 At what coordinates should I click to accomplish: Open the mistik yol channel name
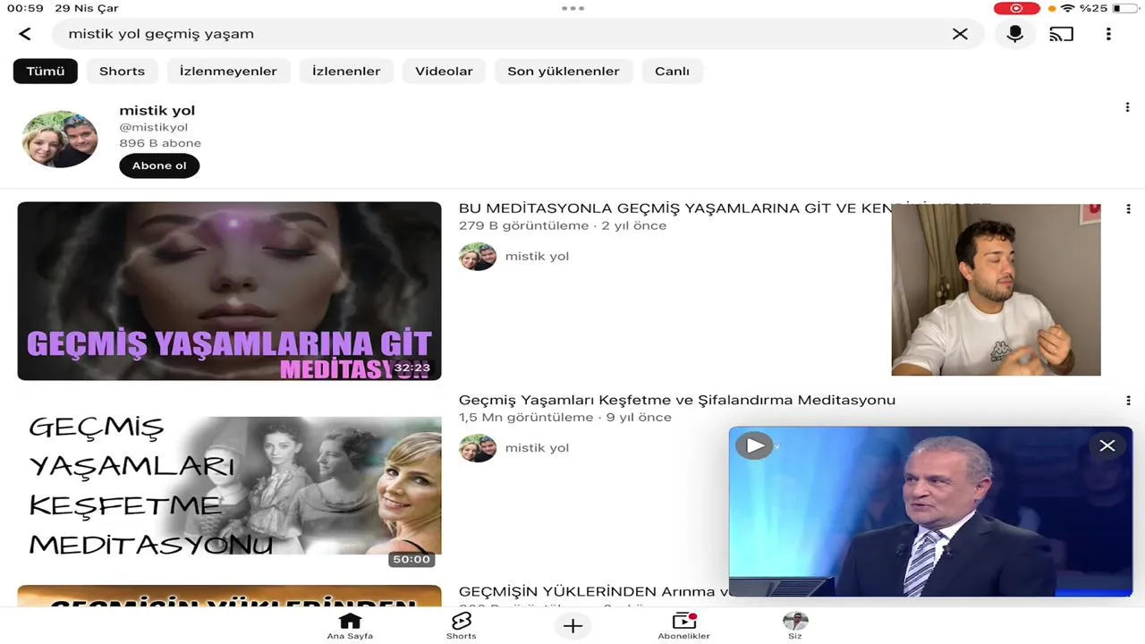(x=157, y=111)
